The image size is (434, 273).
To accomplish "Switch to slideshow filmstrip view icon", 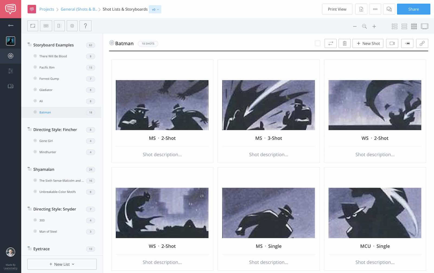I will (425, 26).
